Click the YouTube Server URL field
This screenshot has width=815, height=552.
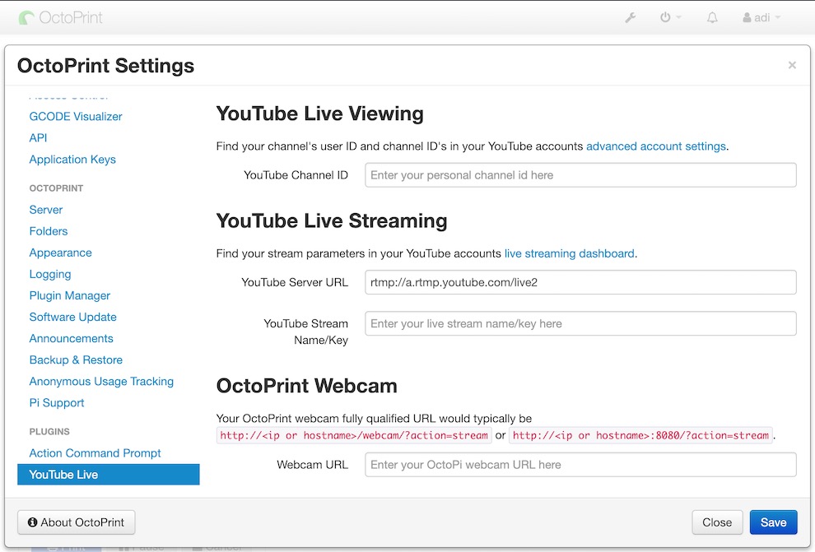point(580,282)
